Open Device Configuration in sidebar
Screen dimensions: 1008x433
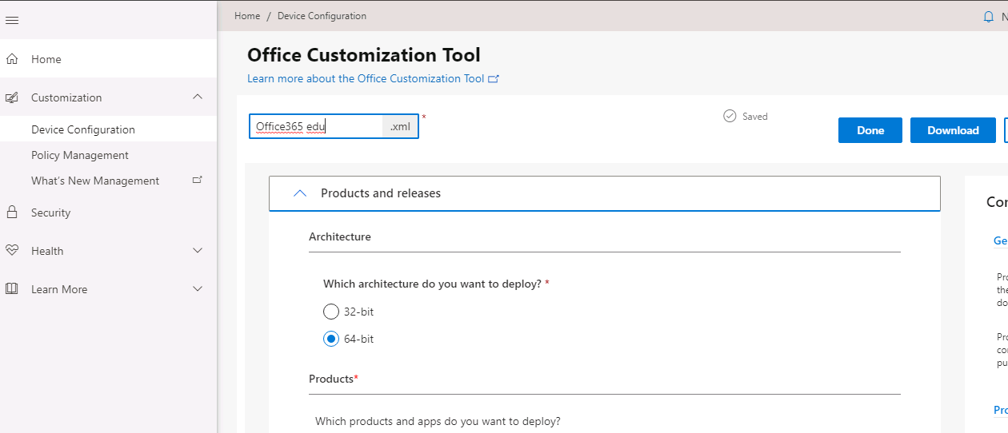(83, 129)
